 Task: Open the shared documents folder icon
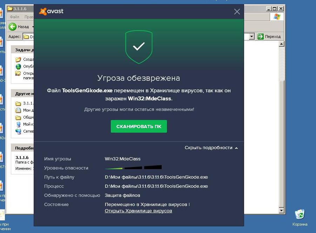pyautogui.click(x=18, y=117)
